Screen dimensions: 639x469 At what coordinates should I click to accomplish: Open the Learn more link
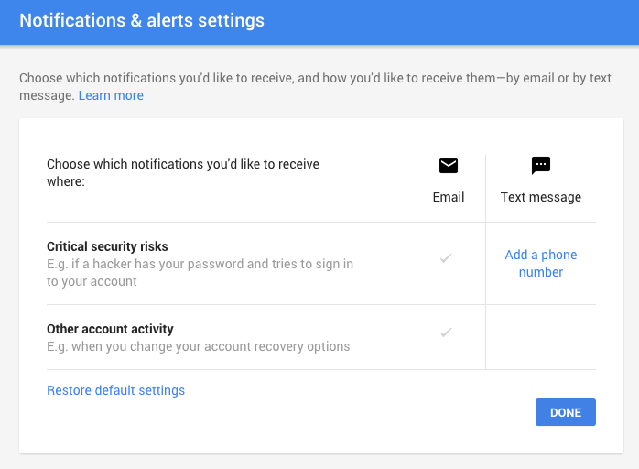tap(111, 95)
